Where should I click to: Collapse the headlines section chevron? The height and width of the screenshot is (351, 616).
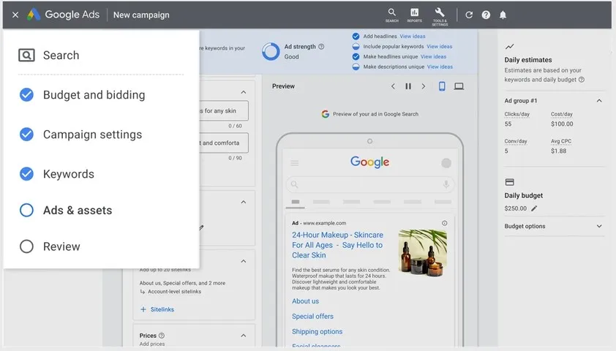(x=244, y=92)
